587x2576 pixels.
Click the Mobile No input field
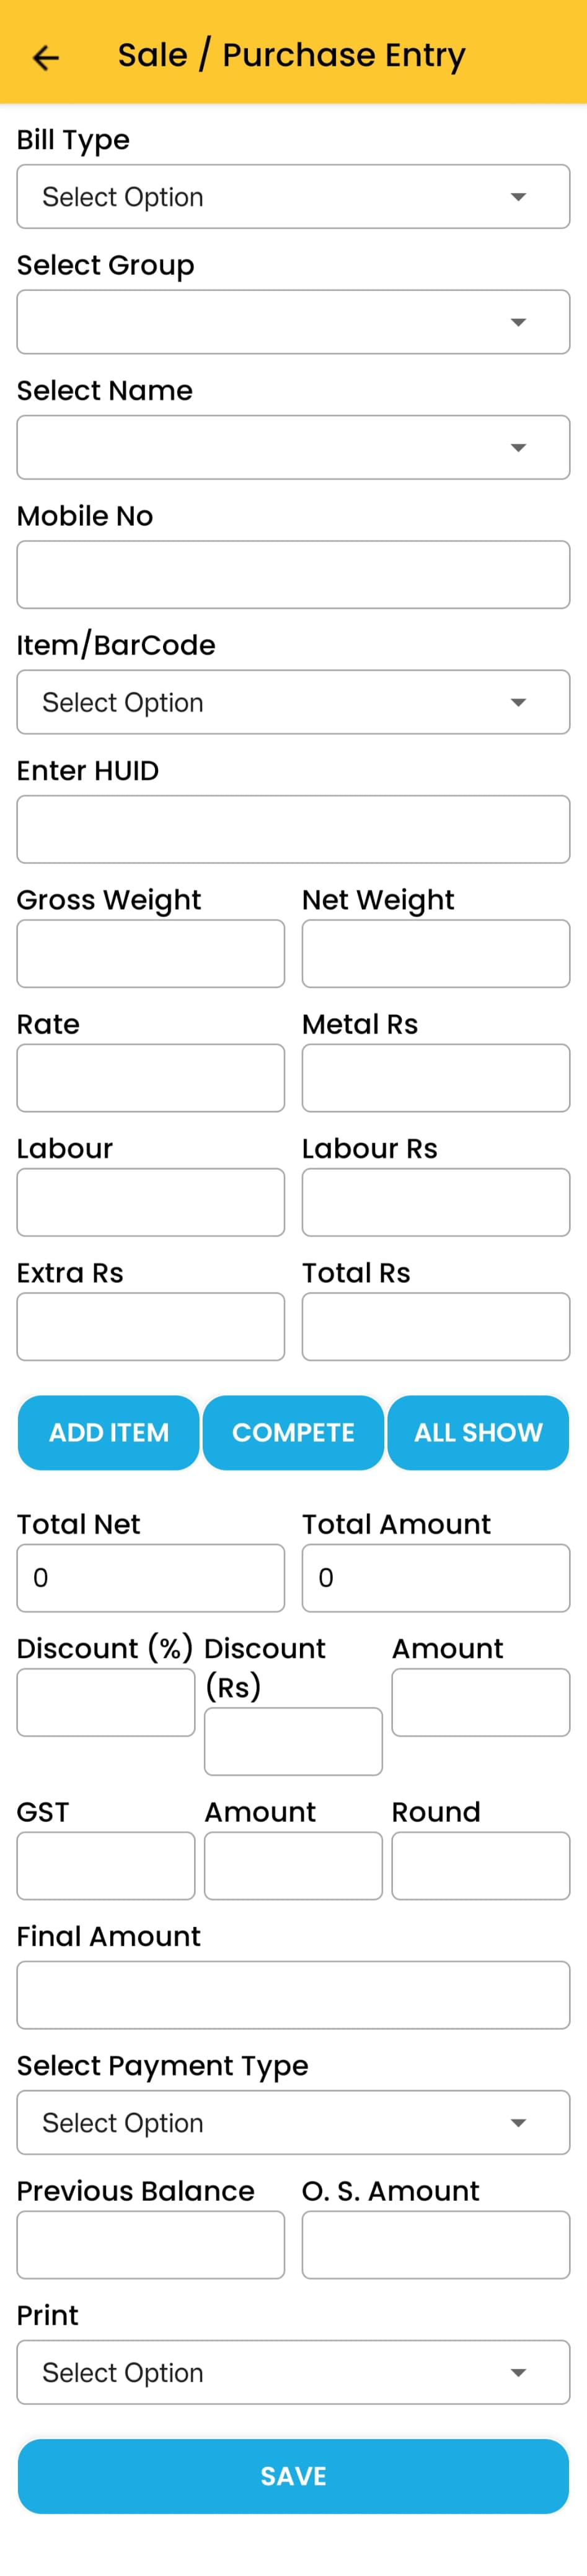pos(293,575)
